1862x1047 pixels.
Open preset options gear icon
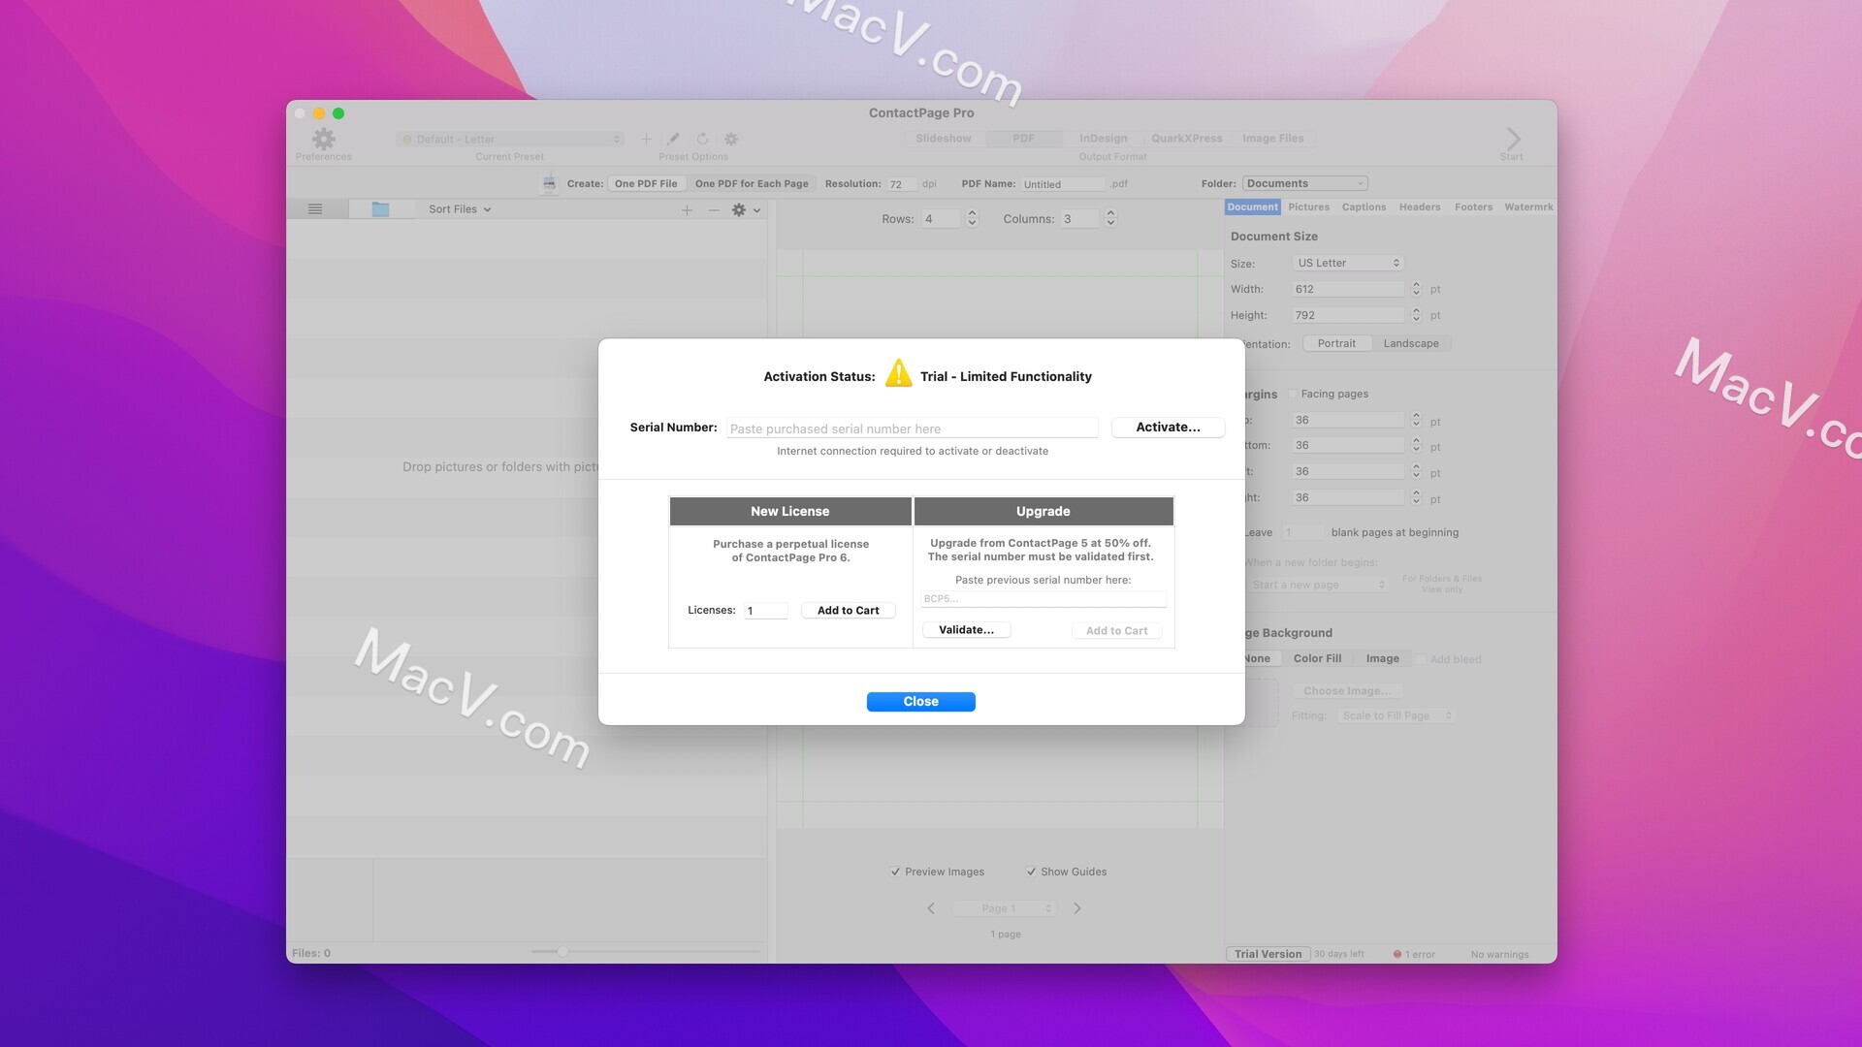click(x=731, y=139)
